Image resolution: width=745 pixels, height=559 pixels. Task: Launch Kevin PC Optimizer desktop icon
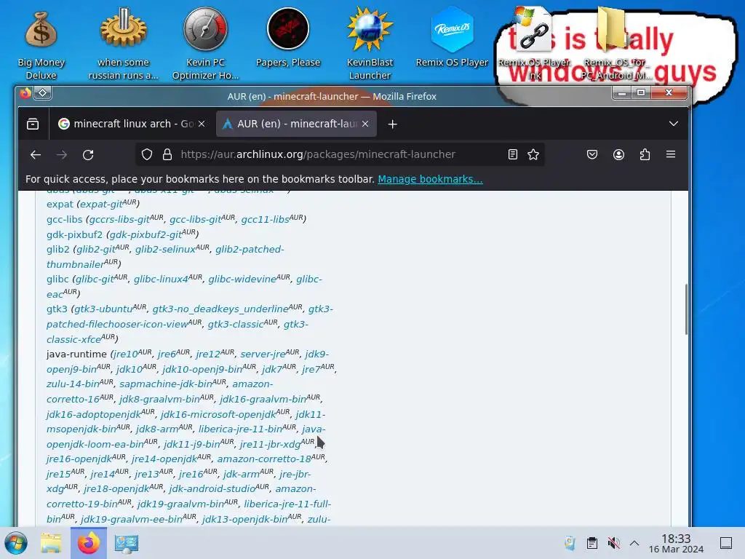[205, 45]
